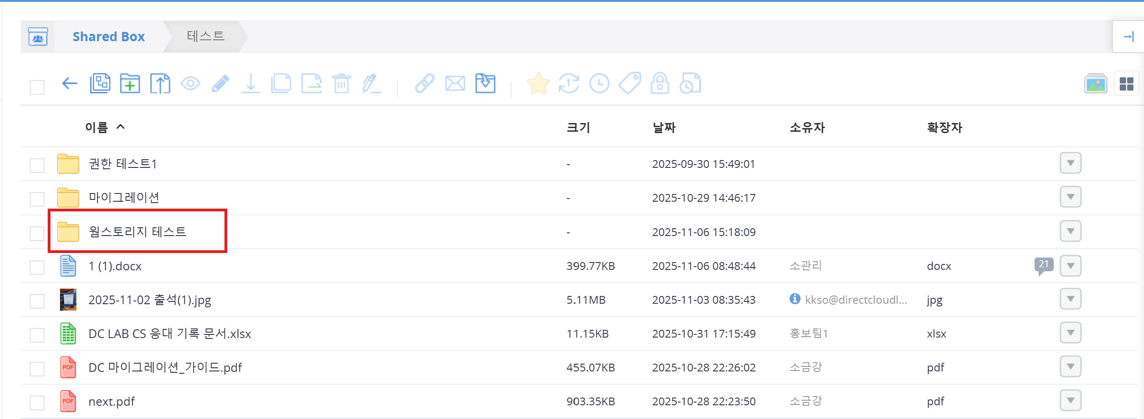The image size is (1144, 419).
Task: Click the trash delete icon
Action: pyautogui.click(x=341, y=84)
